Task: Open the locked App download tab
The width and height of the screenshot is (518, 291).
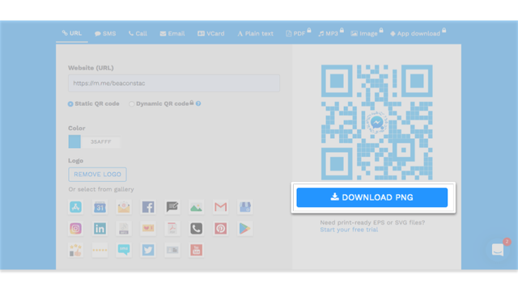Action: click(418, 33)
